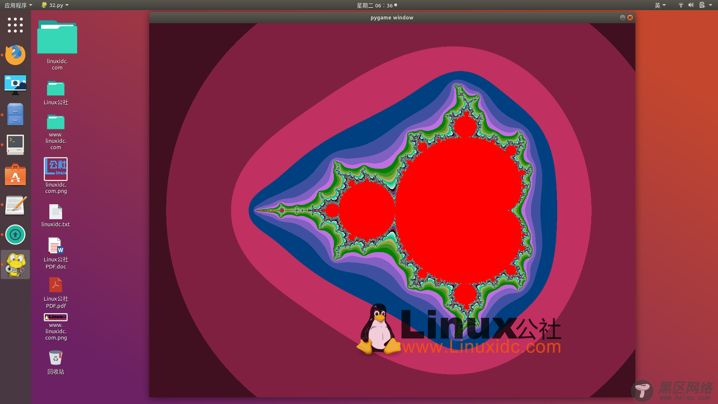This screenshot has height=404, width=718.
Task: Open the Show Applications grid
Action: pyautogui.click(x=15, y=25)
